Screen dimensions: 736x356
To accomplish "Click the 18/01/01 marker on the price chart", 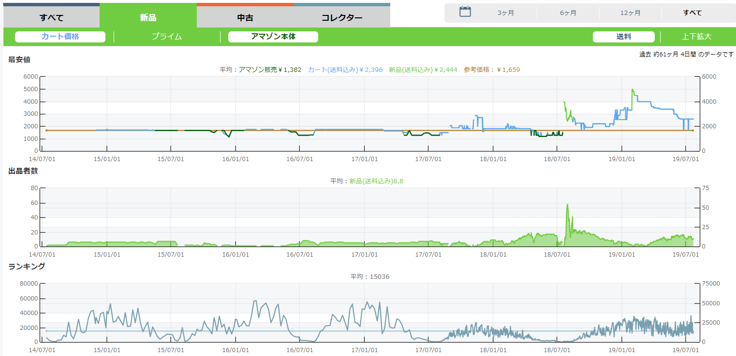I will click(x=493, y=159).
